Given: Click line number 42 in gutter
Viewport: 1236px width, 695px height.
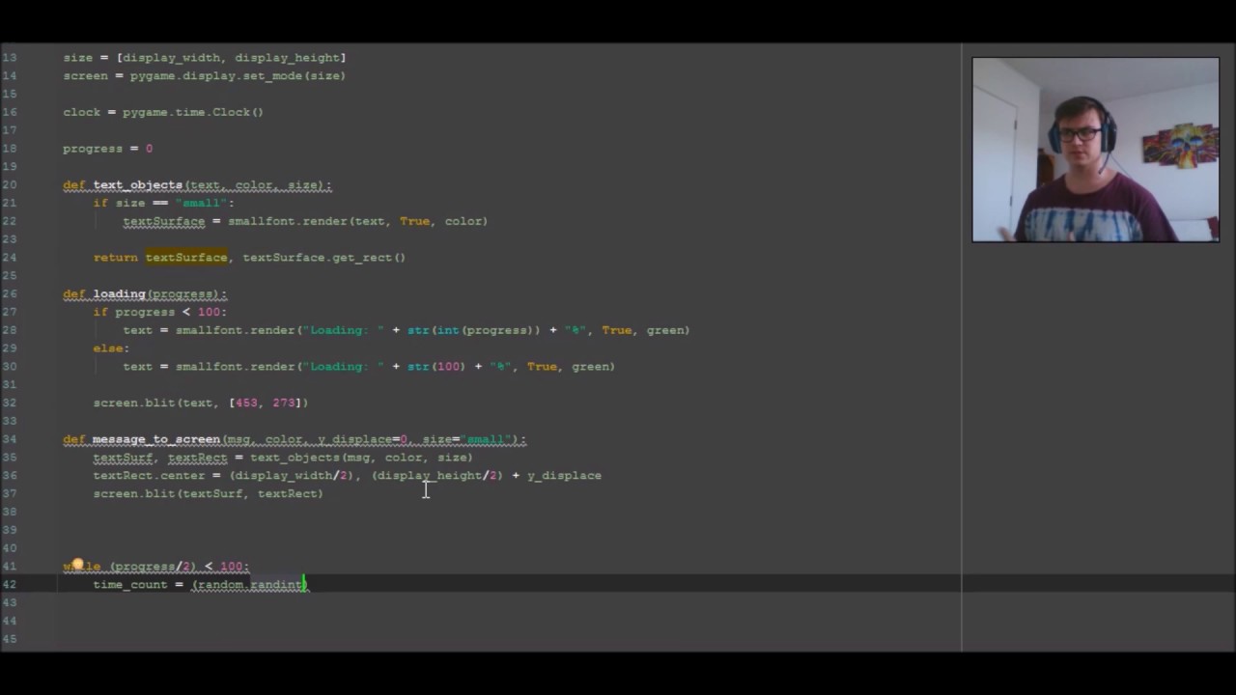Looking at the screenshot, I should click(x=10, y=585).
